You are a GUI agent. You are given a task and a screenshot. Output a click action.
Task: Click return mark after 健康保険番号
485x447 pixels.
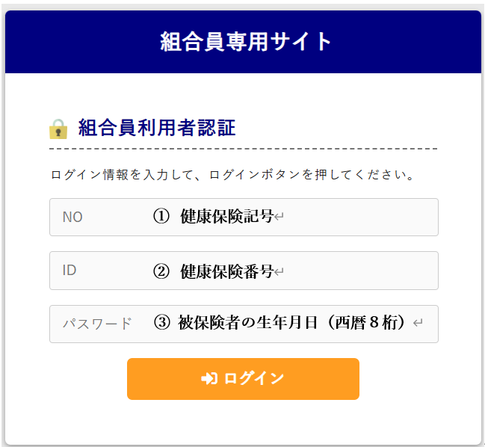[279, 272]
